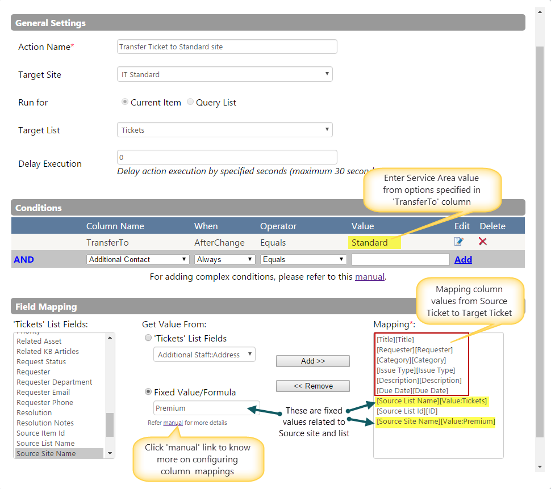Click the Delay Execution input field
This screenshot has width=551, height=489.
tap(227, 157)
